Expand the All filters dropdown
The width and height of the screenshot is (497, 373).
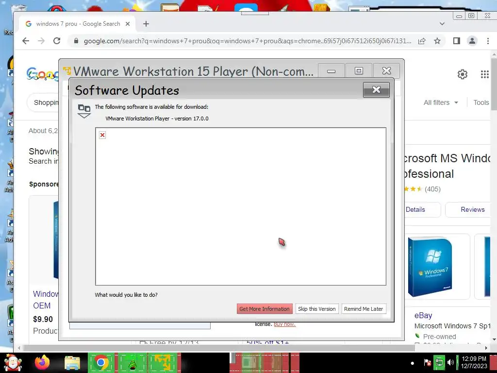coord(441,102)
